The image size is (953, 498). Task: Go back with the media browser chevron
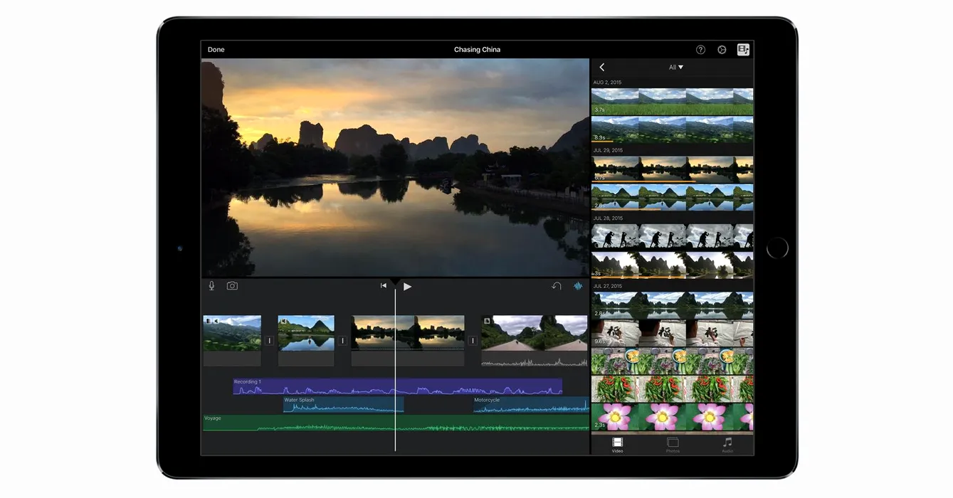point(602,67)
